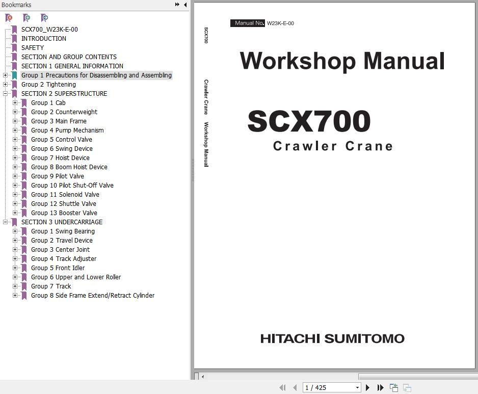Open the Group 6 Upper and Lower Roller bookmark

point(76,277)
